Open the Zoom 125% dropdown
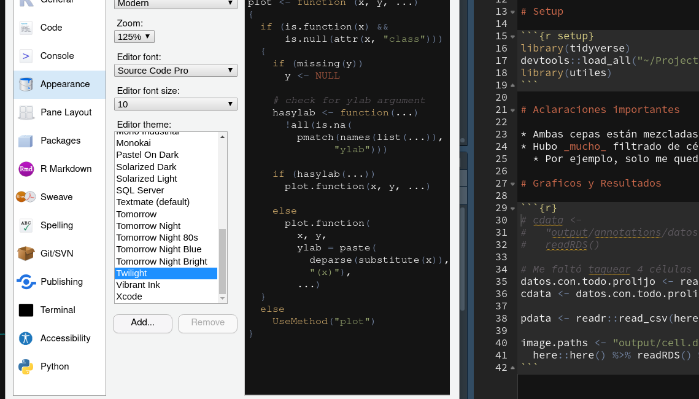Viewport: 699px width, 399px height. point(134,37)
